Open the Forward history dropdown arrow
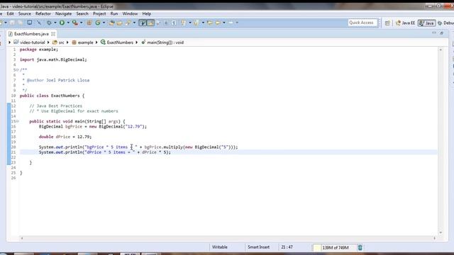 (237, 23)
